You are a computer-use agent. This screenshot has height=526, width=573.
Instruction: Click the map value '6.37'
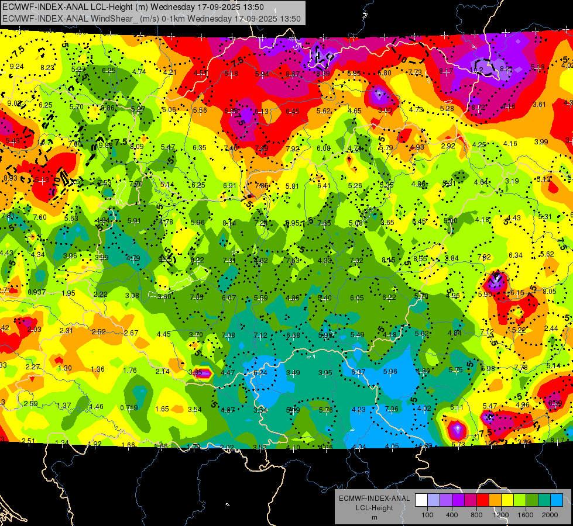click(x=358, y=372)
